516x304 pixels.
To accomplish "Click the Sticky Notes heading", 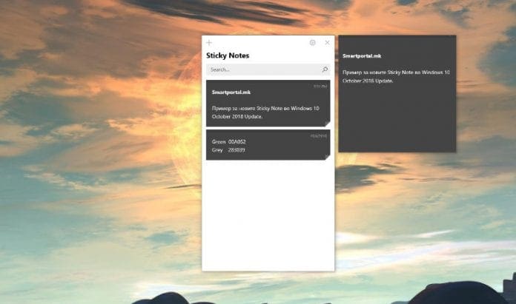I will tap(227, 55).
